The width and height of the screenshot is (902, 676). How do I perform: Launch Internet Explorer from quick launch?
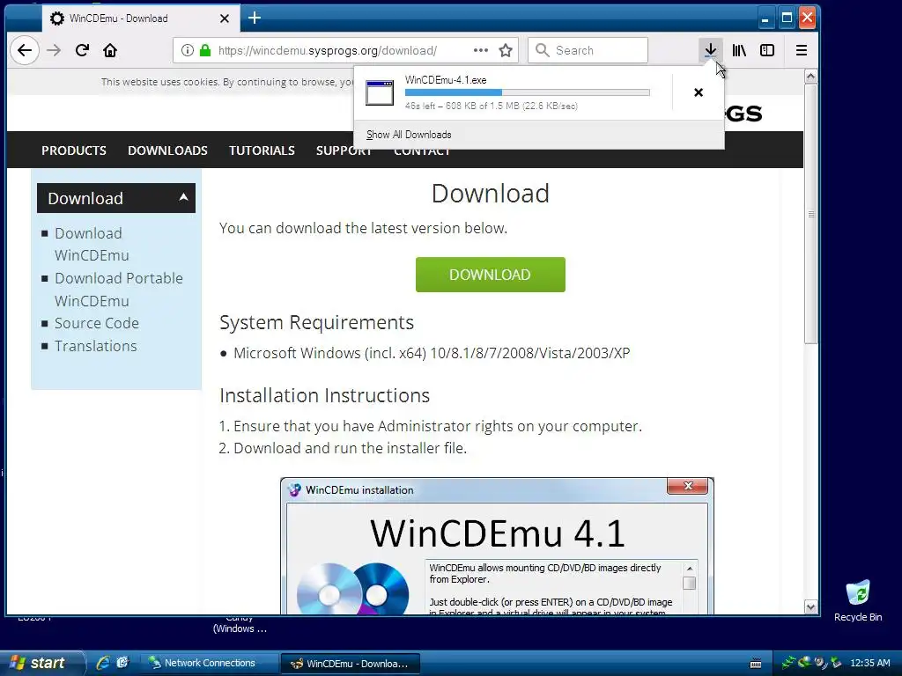pyautogui.click(x=103, y=664)
